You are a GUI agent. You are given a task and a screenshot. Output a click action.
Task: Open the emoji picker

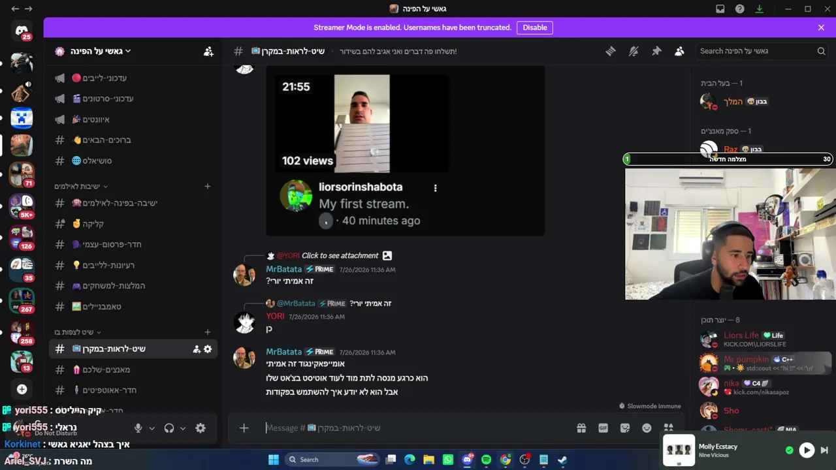pyautogui.click(x=647, y=428)
